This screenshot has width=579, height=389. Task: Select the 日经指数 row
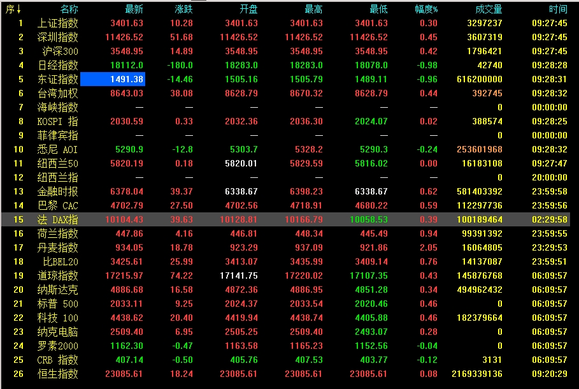click(58, 65)
